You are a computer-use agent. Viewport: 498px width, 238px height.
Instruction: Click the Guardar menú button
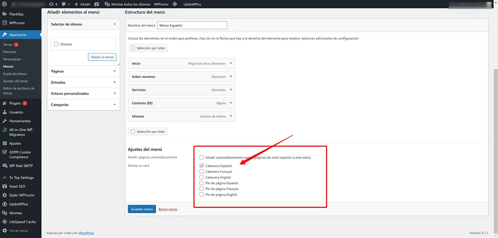click(x=142, y=209)
